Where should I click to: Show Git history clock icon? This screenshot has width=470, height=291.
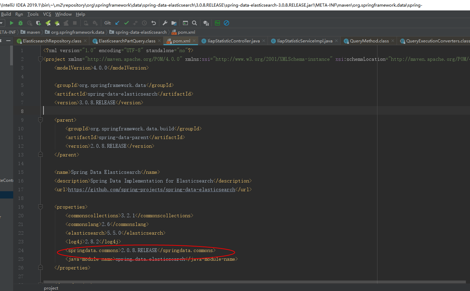pyautogui.click(x=144, y=23)
